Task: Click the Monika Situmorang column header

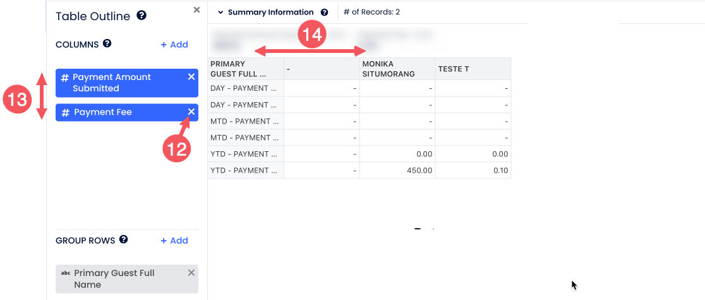Action: tap(397, 69)
